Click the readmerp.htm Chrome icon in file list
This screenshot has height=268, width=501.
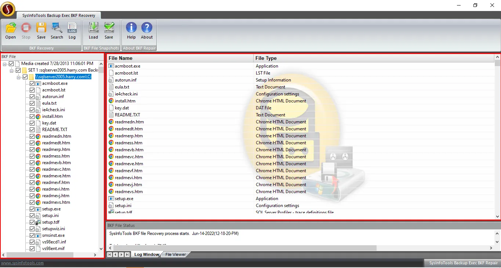click(x=111, y=136)
